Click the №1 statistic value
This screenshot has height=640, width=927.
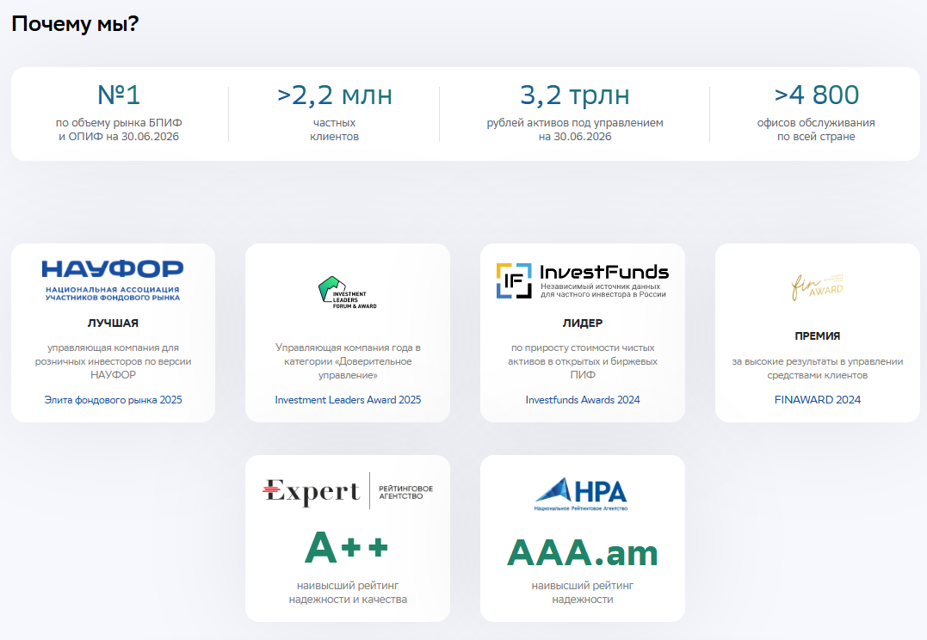tap(119, 95)
